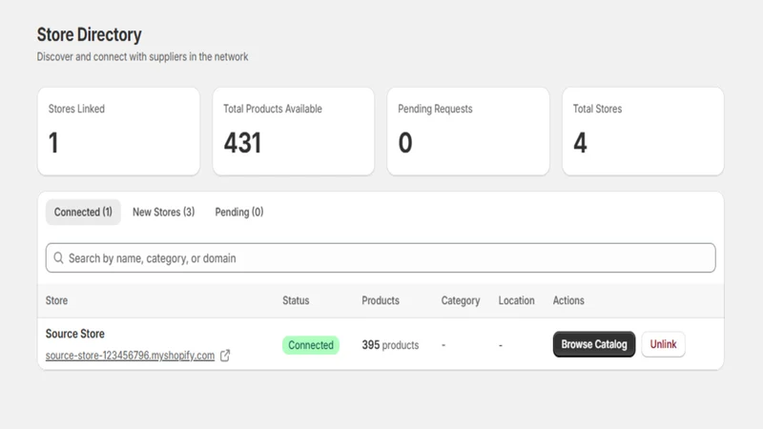Click the Actions column header

tap(568, 300)
